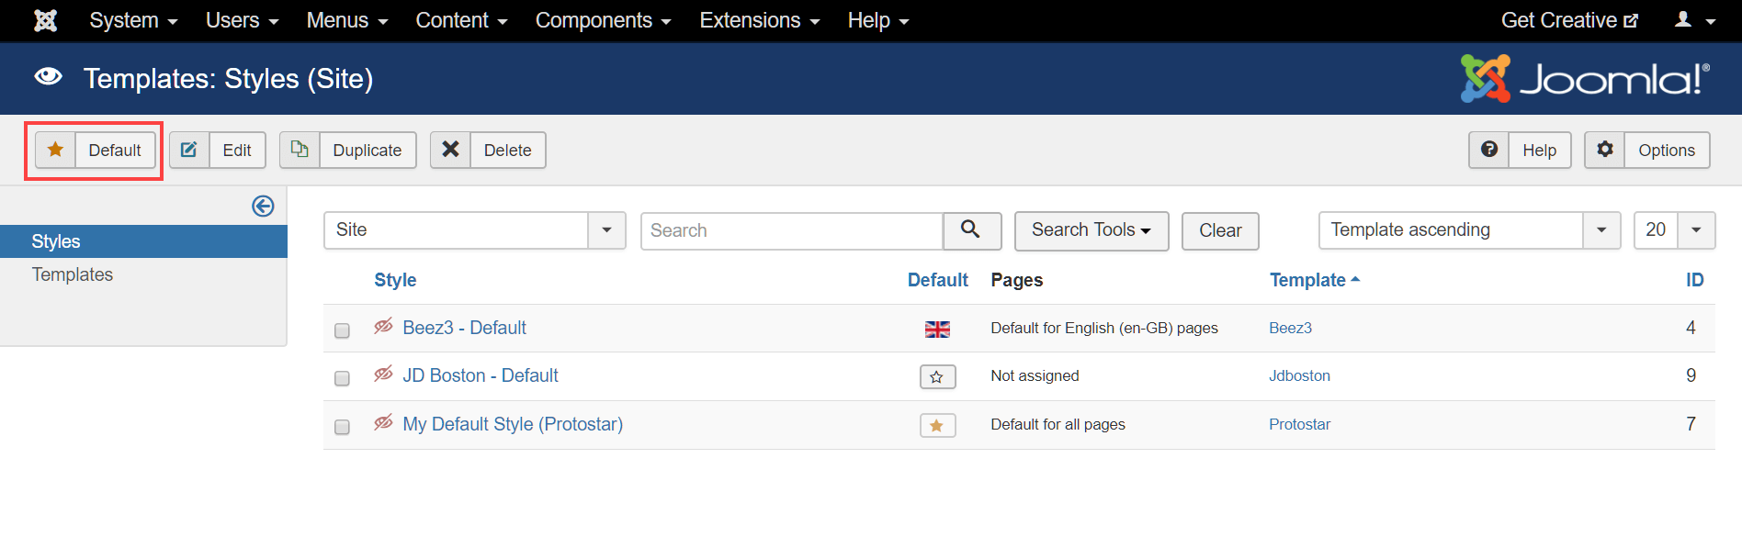Click into the Search input field
Viewport: 1742px width, 559px height.
[792, 230]
